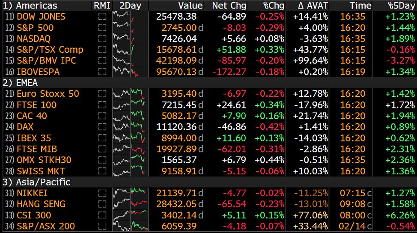Viewport: 417px width, 233px height.
Task: Open the HANG SENG index link
Action: coord(41,204)
